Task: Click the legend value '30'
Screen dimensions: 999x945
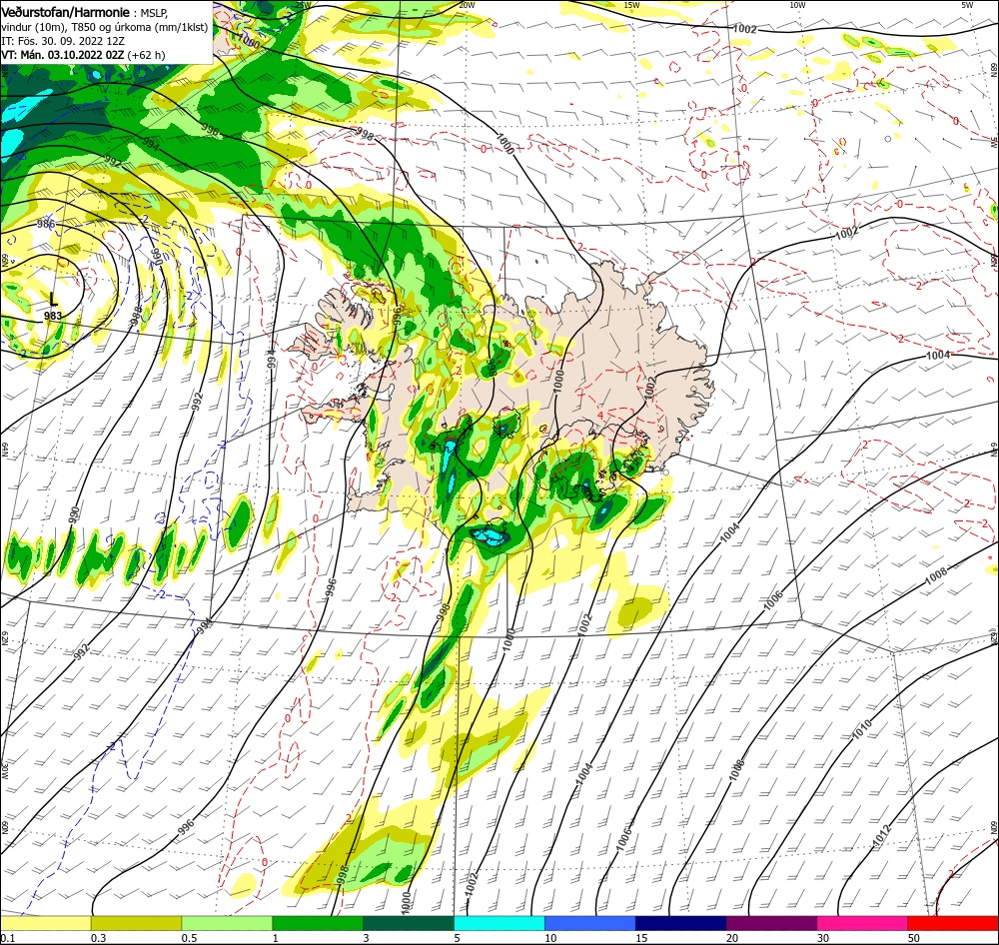Action: click(823, 938)
